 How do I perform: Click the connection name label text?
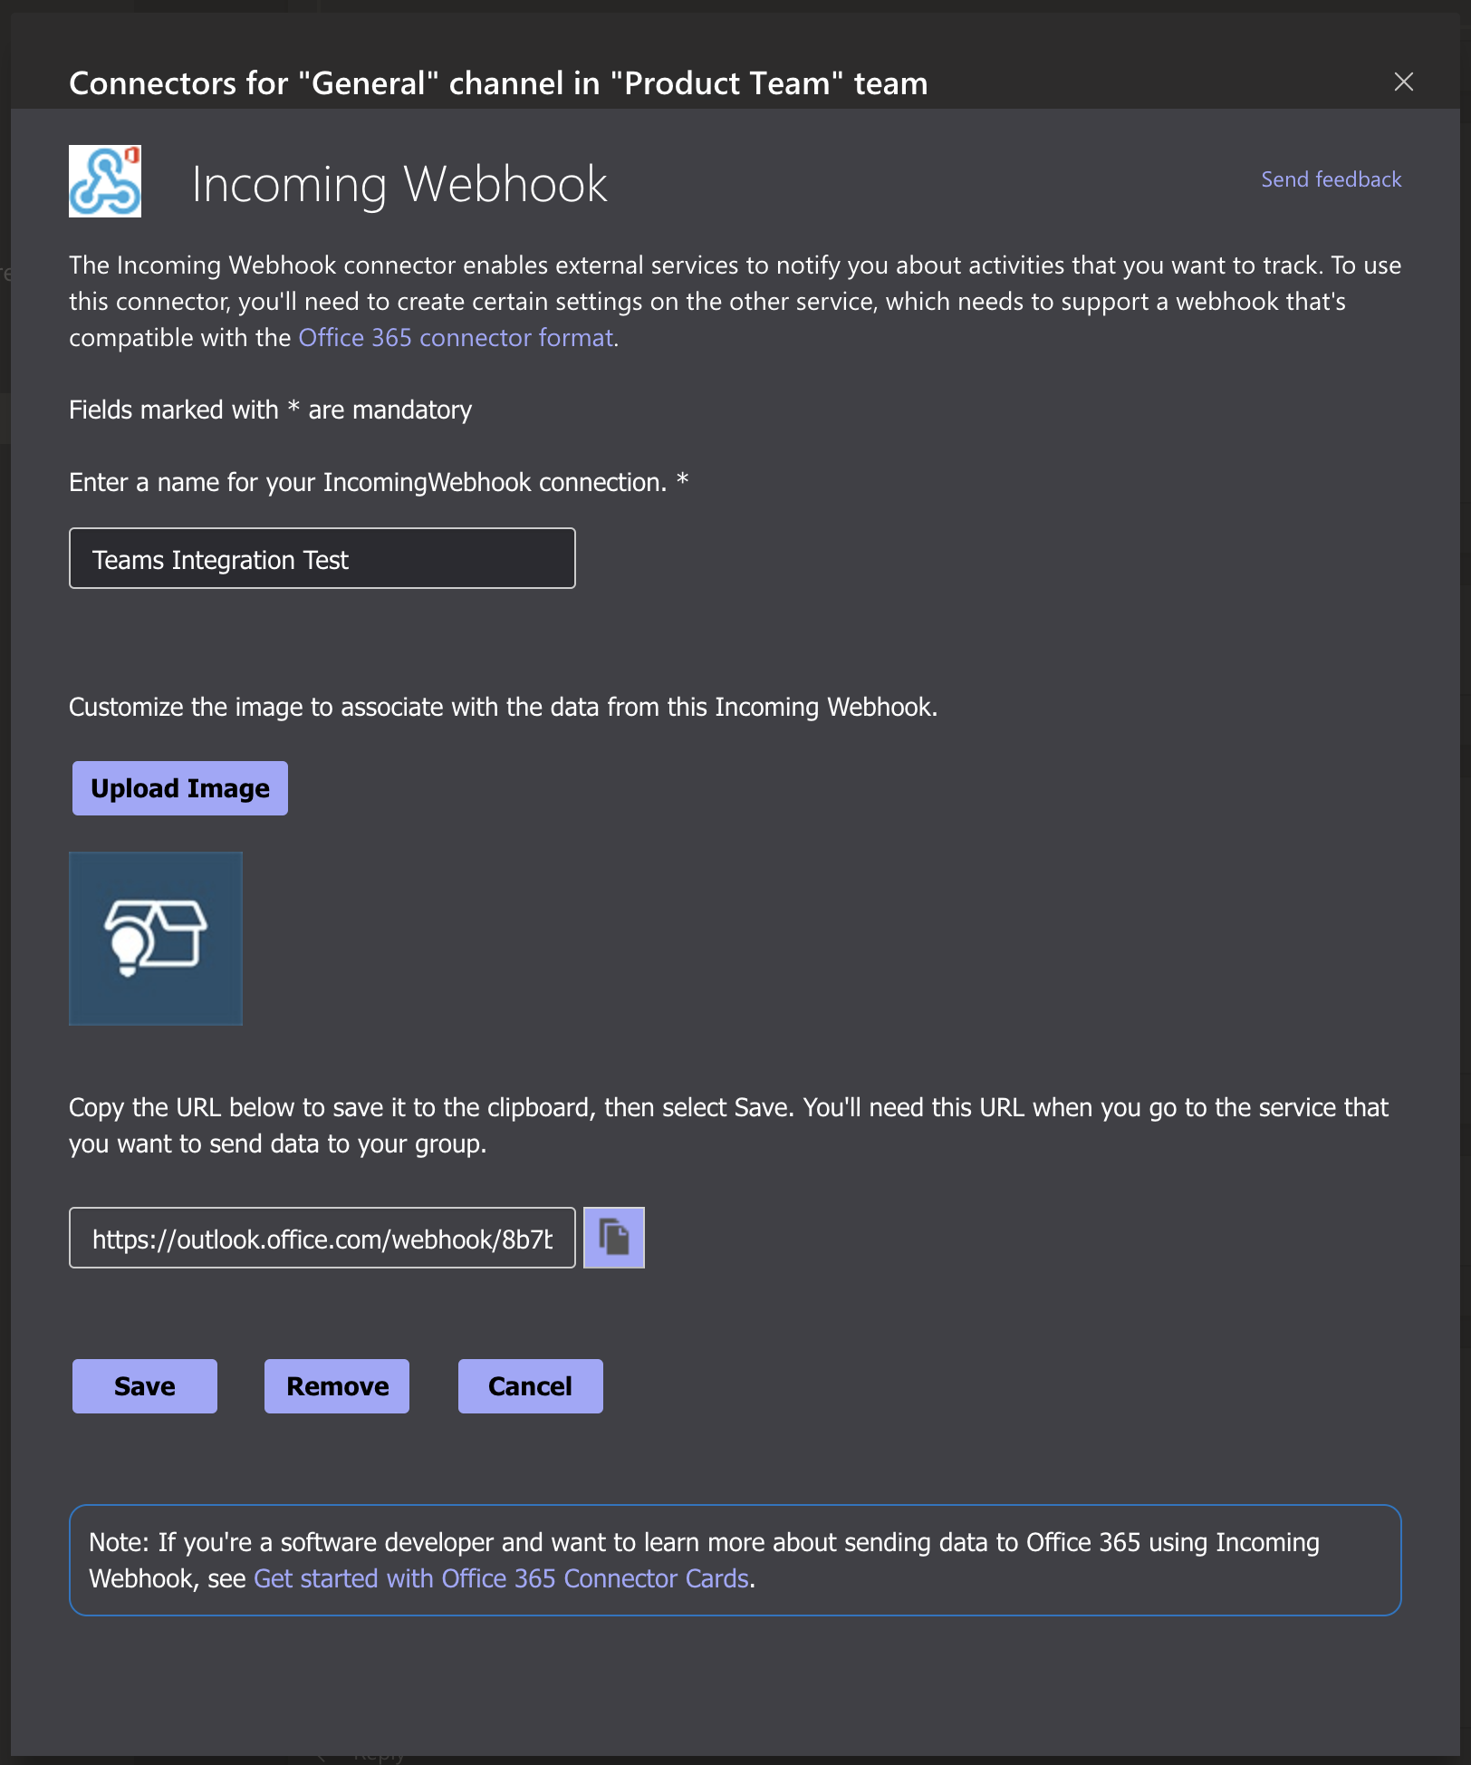coord(379,482)
